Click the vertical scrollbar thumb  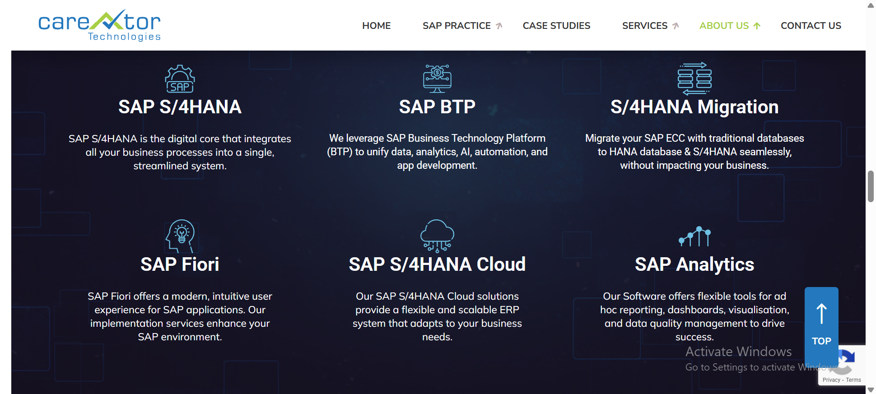pyautogui.click(x=871, y=186)
